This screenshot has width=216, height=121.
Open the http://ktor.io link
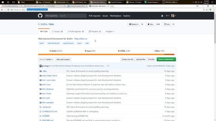coord(81,39)
